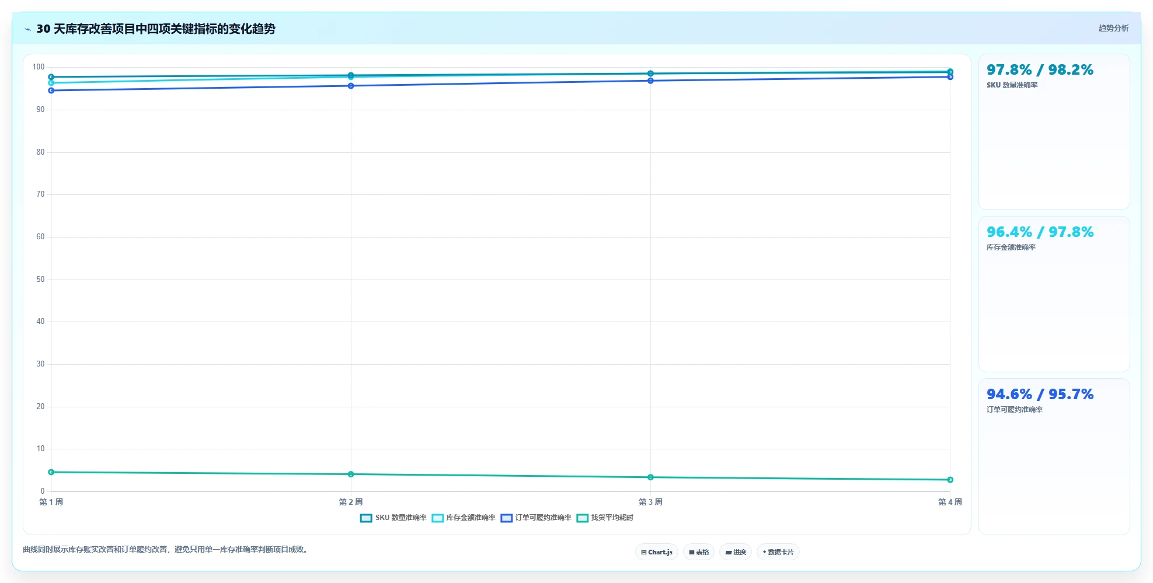This screenshot has height=583, width=1153.
Task: Click the 趋势分析 tag in header
Action: (1113, 28)
